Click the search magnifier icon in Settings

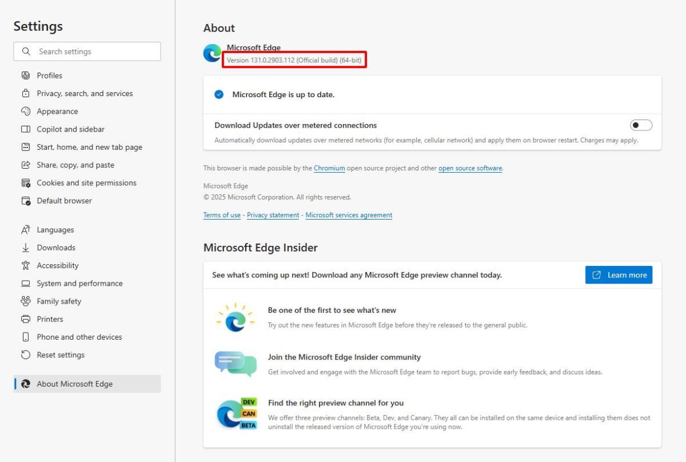click(26, 51)
